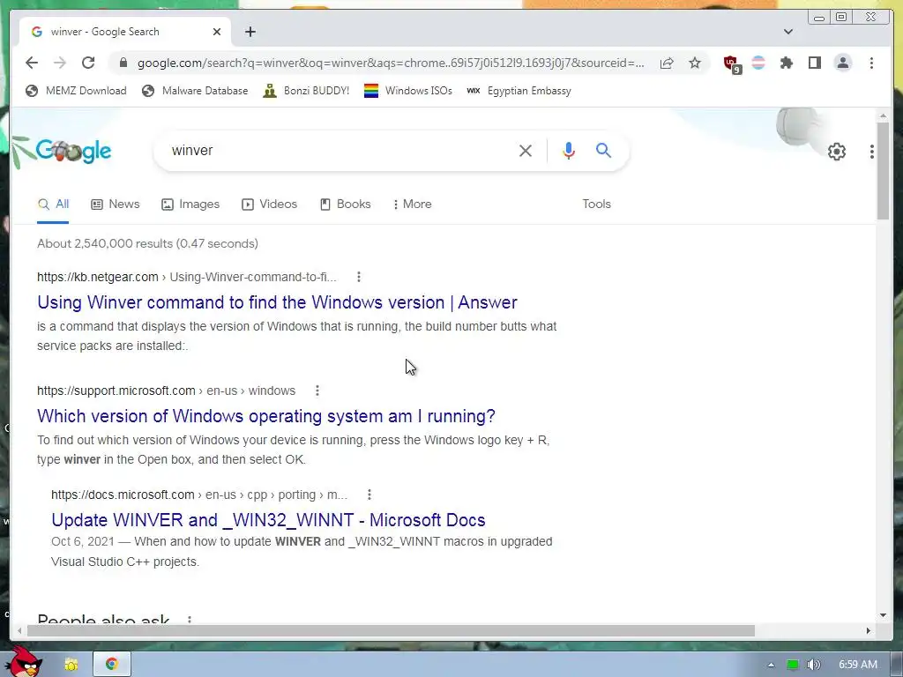Open the Chrome profile avatar

842,63
